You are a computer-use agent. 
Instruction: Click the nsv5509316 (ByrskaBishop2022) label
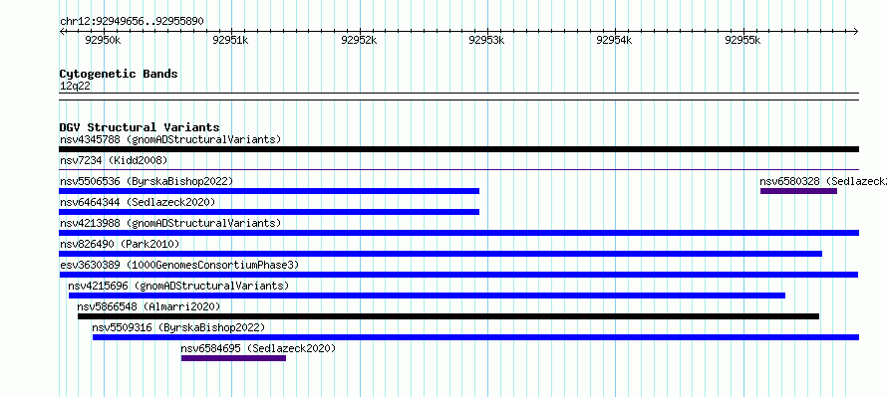click(x=178, y=327)
